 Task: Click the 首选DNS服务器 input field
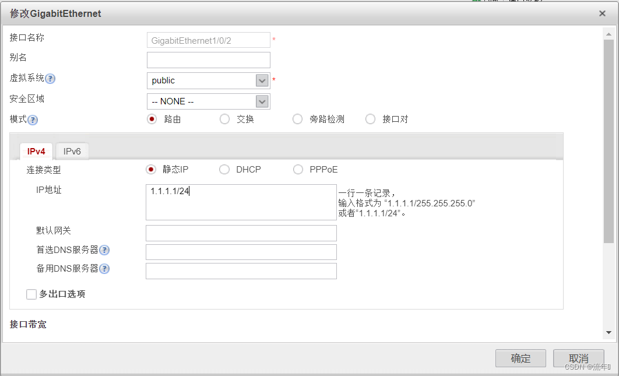click(x=241, y=252)
